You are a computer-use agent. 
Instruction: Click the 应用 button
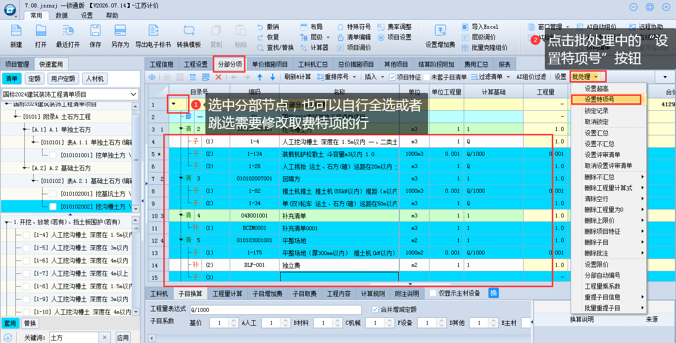point(123,338)
